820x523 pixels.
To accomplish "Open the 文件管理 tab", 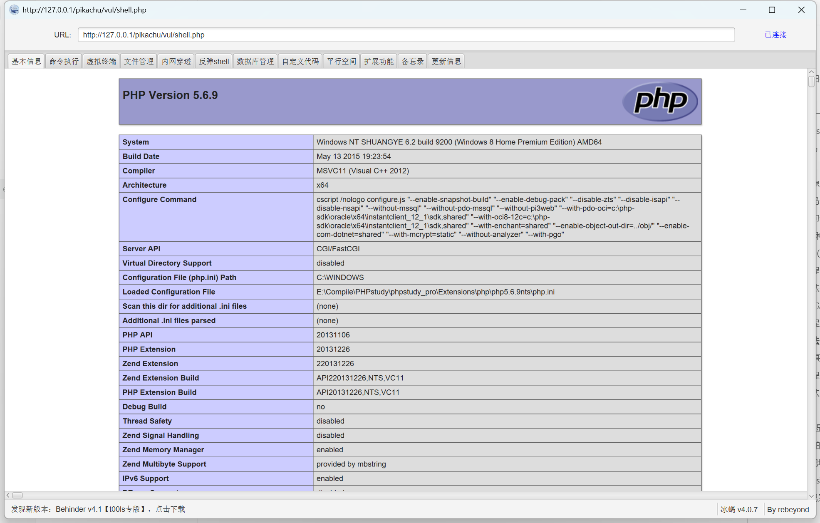I will pyautogui.click(x=139, y=62).
